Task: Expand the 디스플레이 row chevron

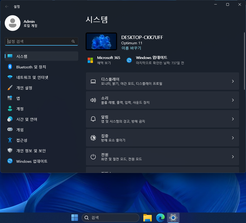Action: tap(233, 81)
